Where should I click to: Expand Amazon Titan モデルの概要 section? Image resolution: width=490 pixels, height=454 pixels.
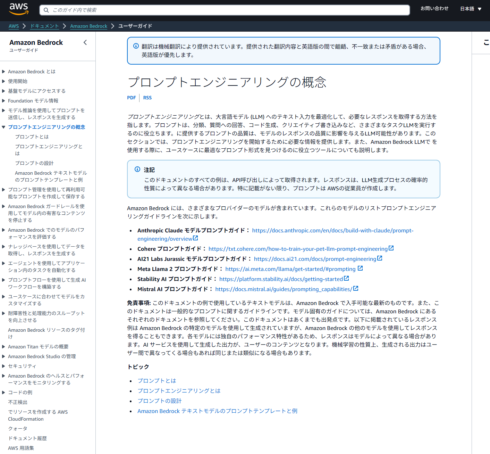[x=3, y=347]
